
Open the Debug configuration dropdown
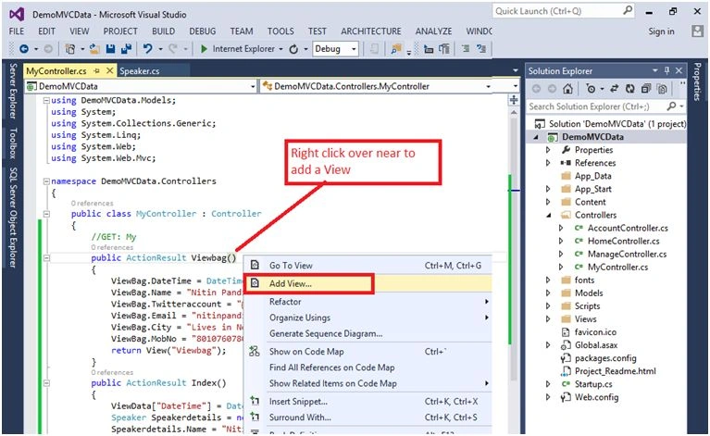tap(335, 49)
